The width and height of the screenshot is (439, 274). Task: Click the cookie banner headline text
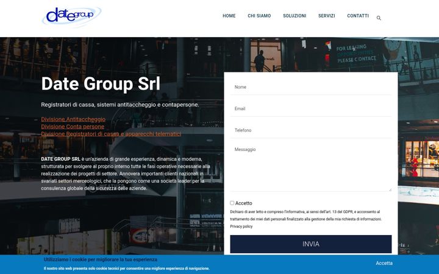click(101, 259)
